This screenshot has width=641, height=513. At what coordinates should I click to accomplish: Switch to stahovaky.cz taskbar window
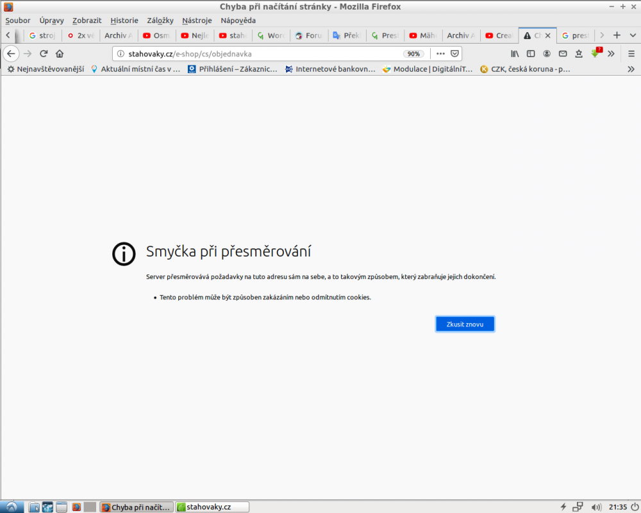(x=212, y=507)
